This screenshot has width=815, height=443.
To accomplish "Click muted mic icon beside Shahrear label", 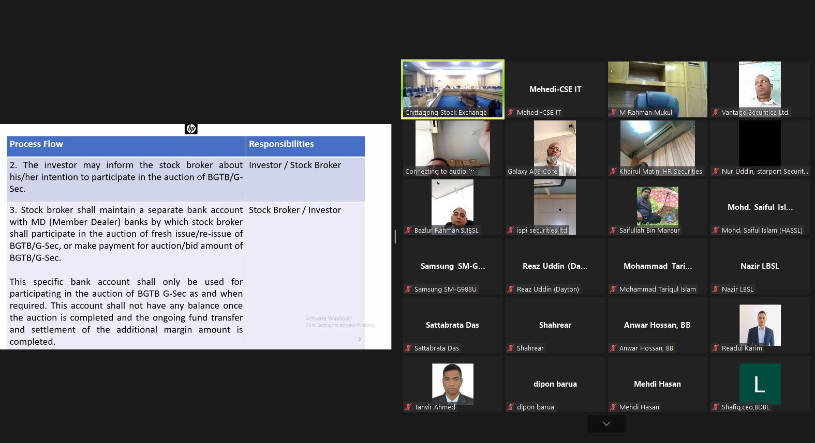I will [511, 348].
